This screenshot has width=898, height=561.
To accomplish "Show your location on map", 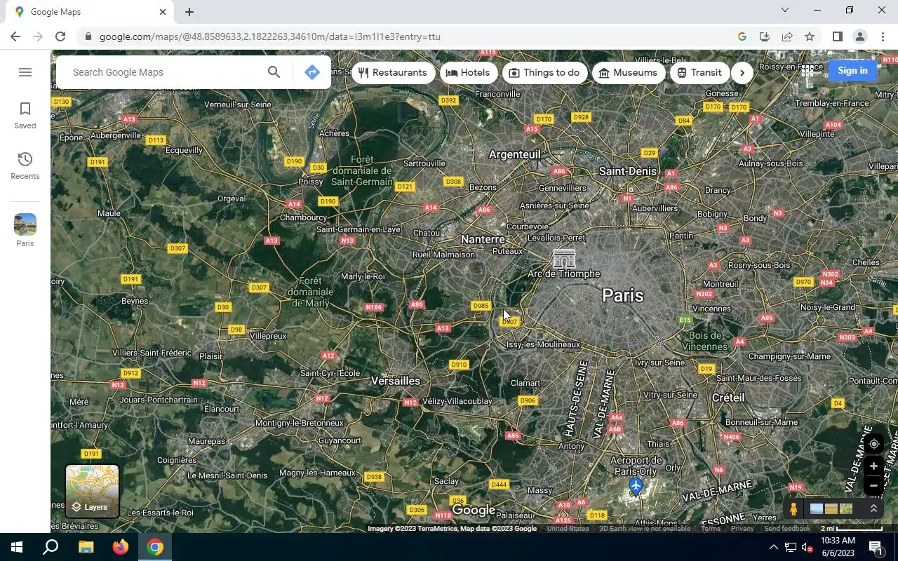I will point(873,444).
